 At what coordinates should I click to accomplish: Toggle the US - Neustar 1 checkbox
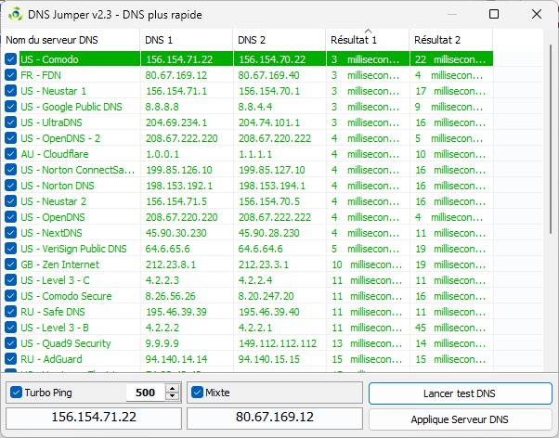coord(11,91)
